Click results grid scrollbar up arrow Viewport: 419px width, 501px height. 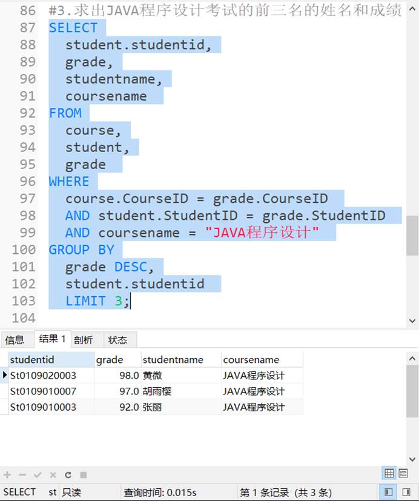[412, 359]
